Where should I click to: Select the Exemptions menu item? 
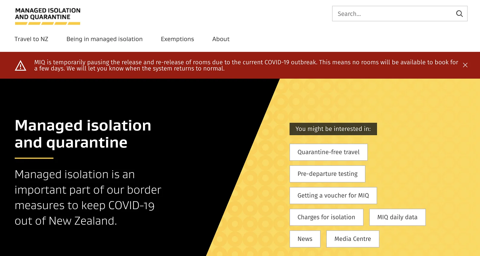click(x=177, y=39)
